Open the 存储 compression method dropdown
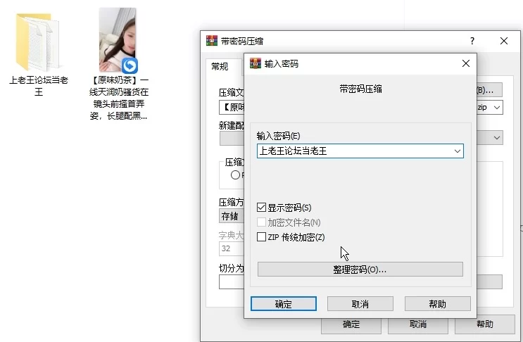The width and height of the screenshot is (523, 342). (x=232, y=216)
